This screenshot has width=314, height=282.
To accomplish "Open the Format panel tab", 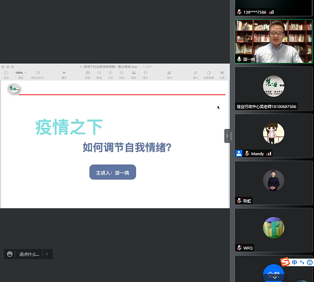I will (196, 73).
